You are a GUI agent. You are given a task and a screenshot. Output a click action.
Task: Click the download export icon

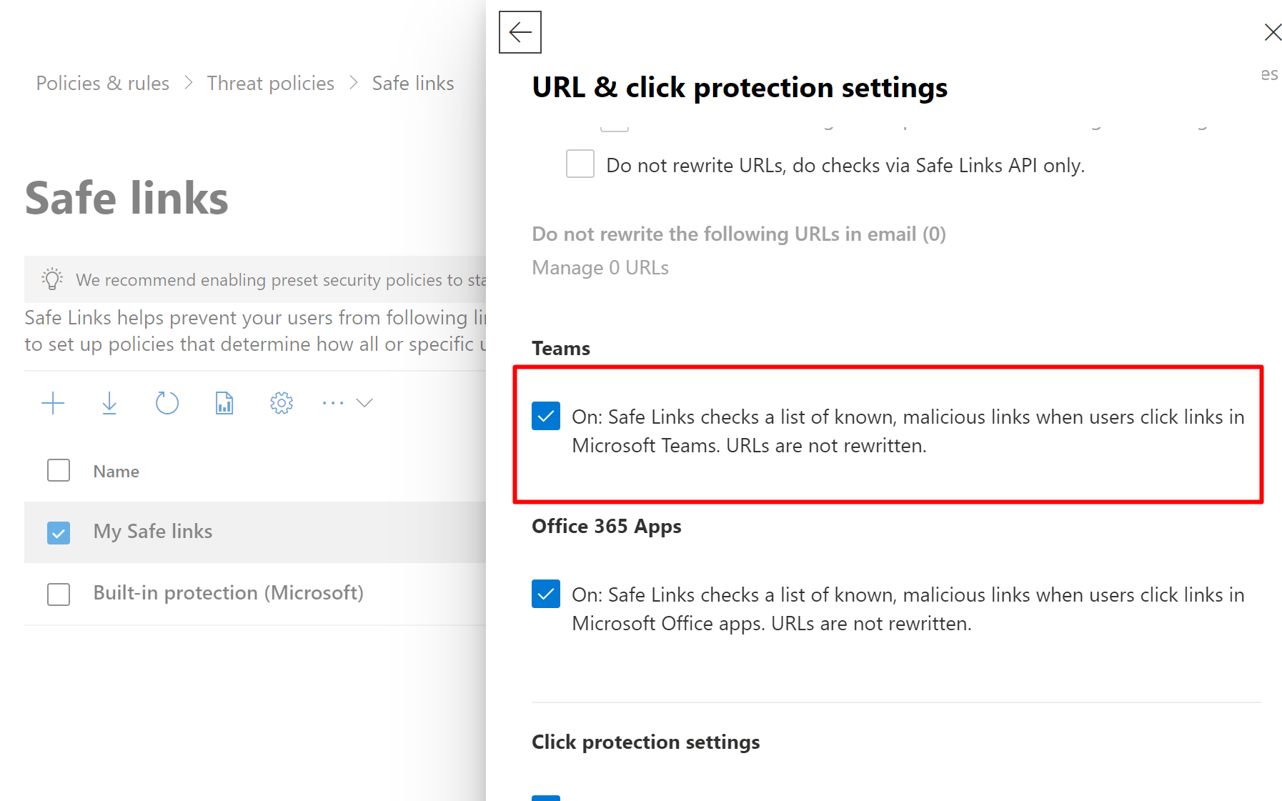click(x=109, y=403)
